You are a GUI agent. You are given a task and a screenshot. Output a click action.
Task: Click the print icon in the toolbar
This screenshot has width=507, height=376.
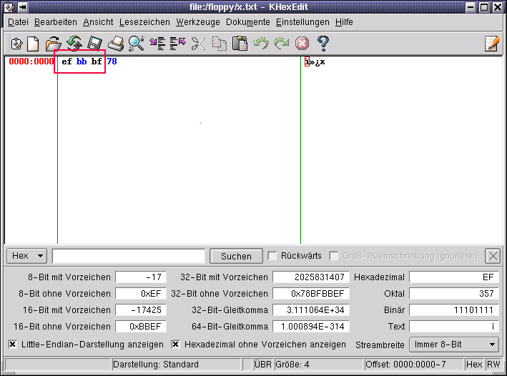115,44
